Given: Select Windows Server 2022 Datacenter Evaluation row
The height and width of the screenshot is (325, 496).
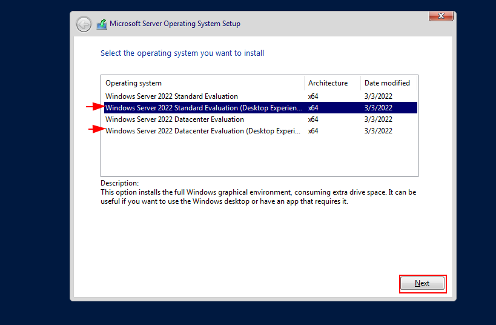Looking at the screenshot, I should 260,119.
